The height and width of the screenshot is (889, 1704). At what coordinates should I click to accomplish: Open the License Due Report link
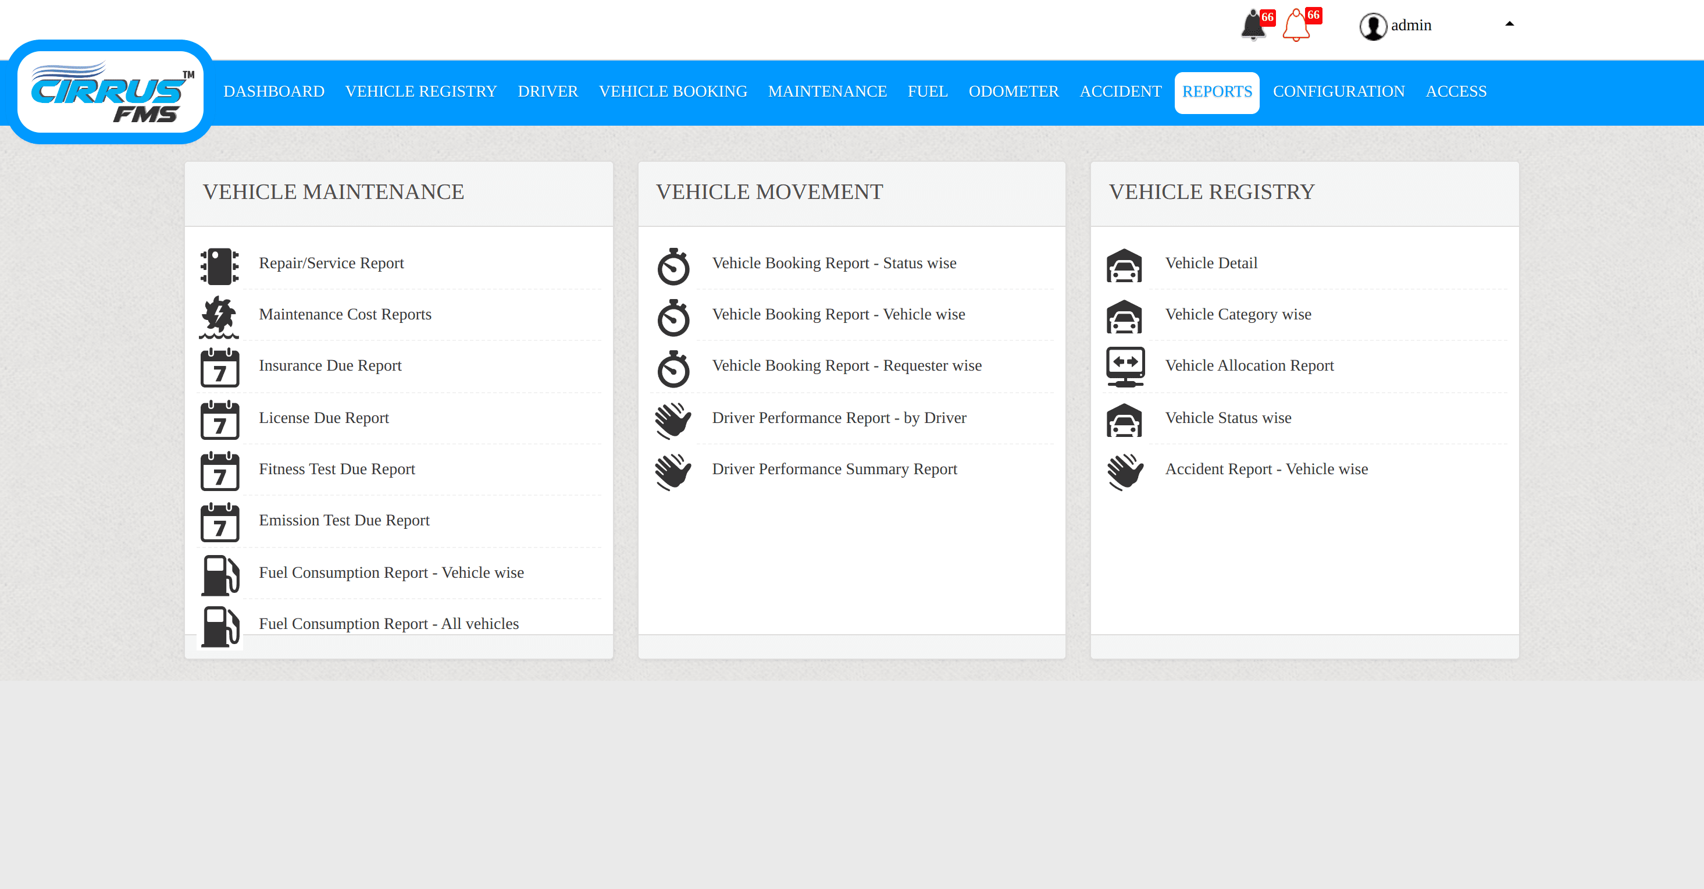323,418
